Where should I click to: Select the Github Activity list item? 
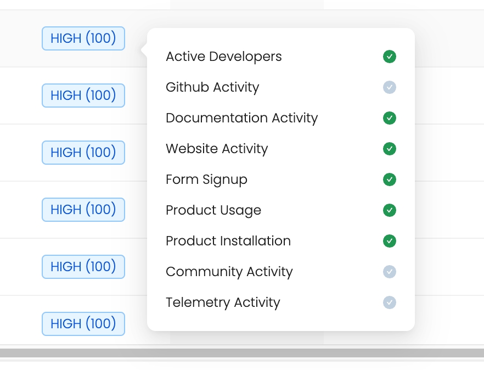[x=212, y=87]
